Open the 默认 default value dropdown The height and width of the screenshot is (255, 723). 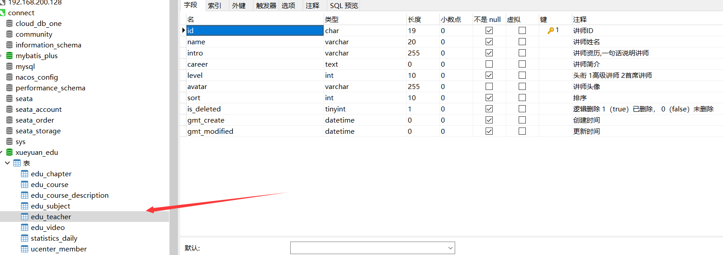coord(450,248)
